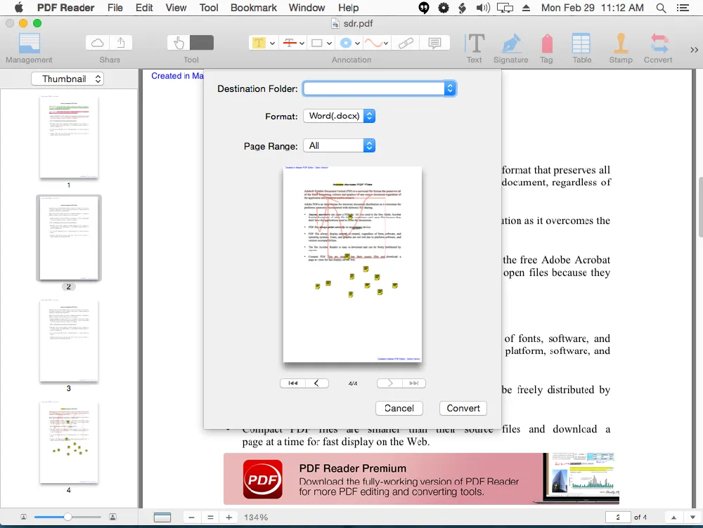Click the cloud share icon

[98, 43]
